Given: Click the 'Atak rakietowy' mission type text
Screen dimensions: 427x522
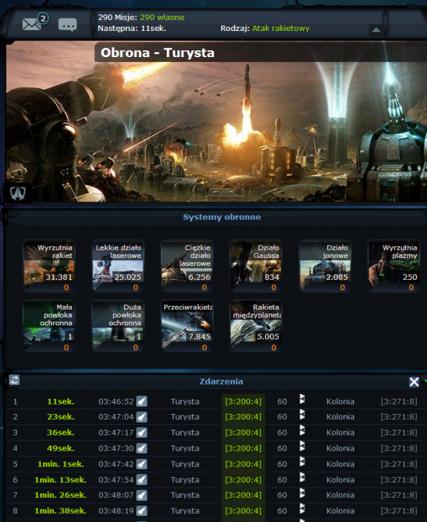Looking at the screenshot, I should click(x=281, y=28).
